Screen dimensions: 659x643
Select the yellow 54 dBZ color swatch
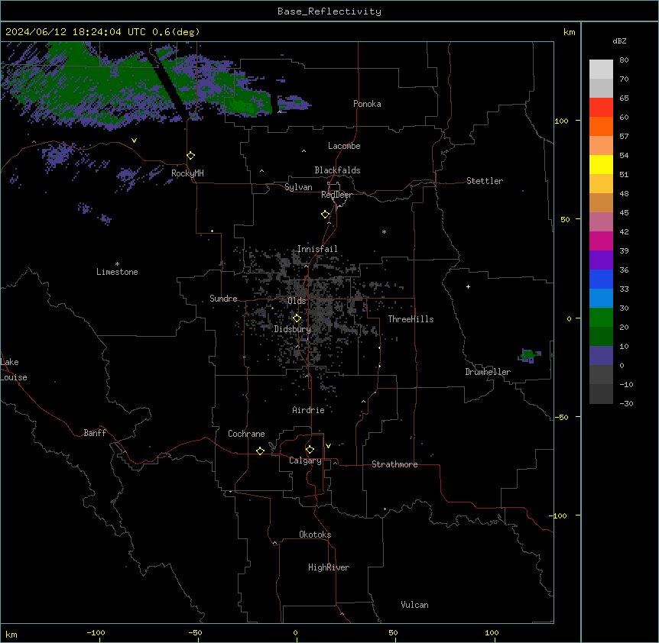point(601,164)
